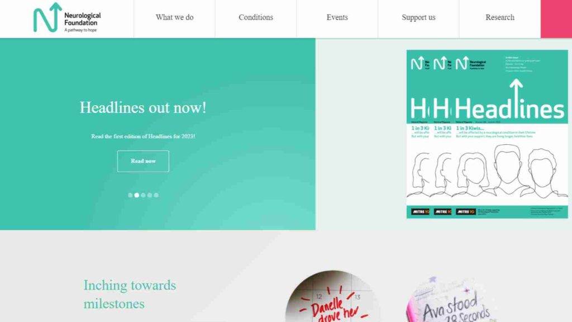
Task: Click the pink button in header corner
Action: pos(556,18)
